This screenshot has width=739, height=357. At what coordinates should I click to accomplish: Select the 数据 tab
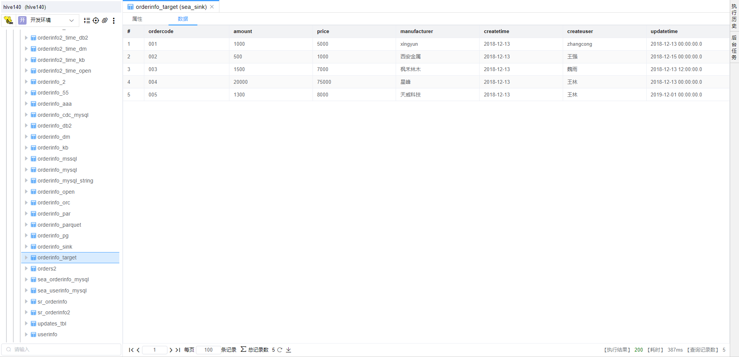pos(183,19)
